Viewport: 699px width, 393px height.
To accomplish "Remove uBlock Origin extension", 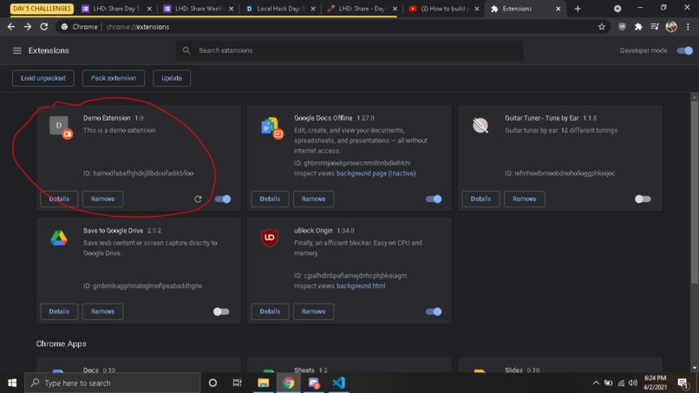I will pos(313,311).
